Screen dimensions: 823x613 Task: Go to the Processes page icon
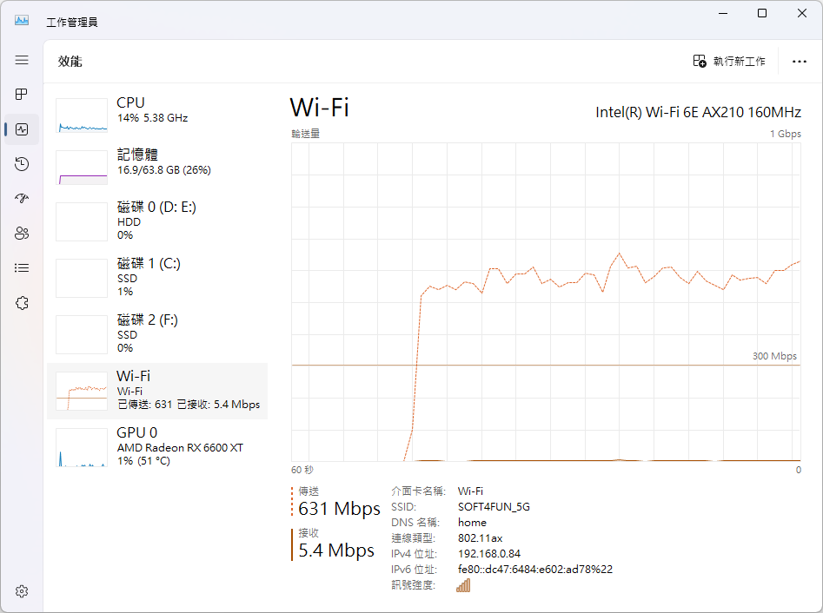(22, 94)
